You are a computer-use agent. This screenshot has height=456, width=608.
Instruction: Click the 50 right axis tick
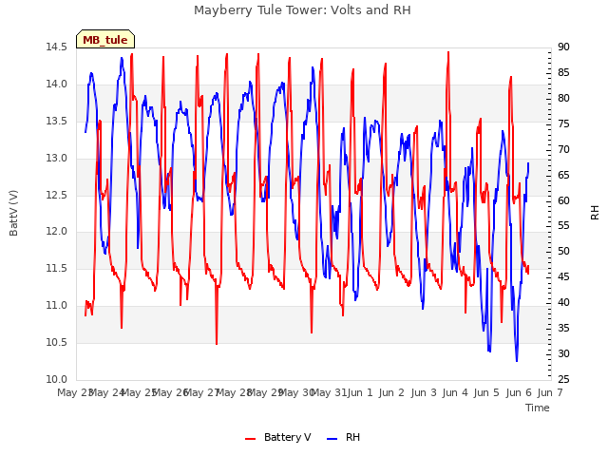pos(563,252)
